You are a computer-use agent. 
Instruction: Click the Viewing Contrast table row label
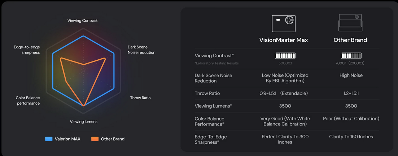coord(214,56)
